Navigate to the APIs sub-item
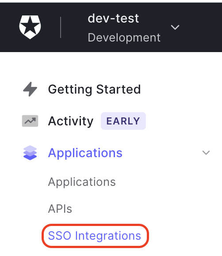222x256 pixels. pos(60,209)
